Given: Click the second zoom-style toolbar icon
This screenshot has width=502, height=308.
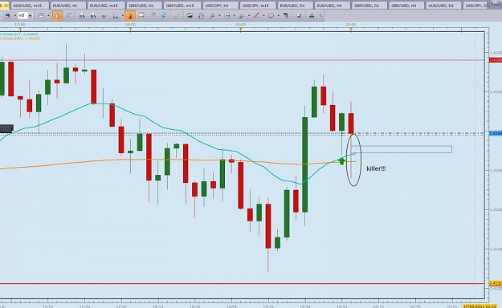Looking at the screenshot, I should tap(93, 15).
